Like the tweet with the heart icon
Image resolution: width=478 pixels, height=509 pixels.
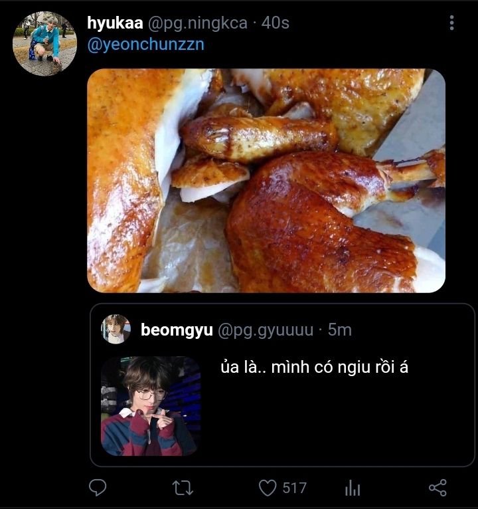click(268, 488)
